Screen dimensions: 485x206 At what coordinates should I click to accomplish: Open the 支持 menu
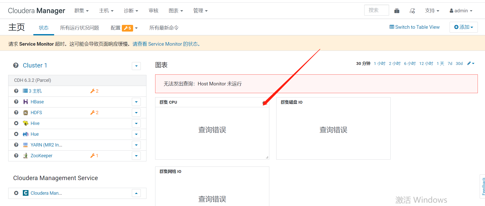432,11
